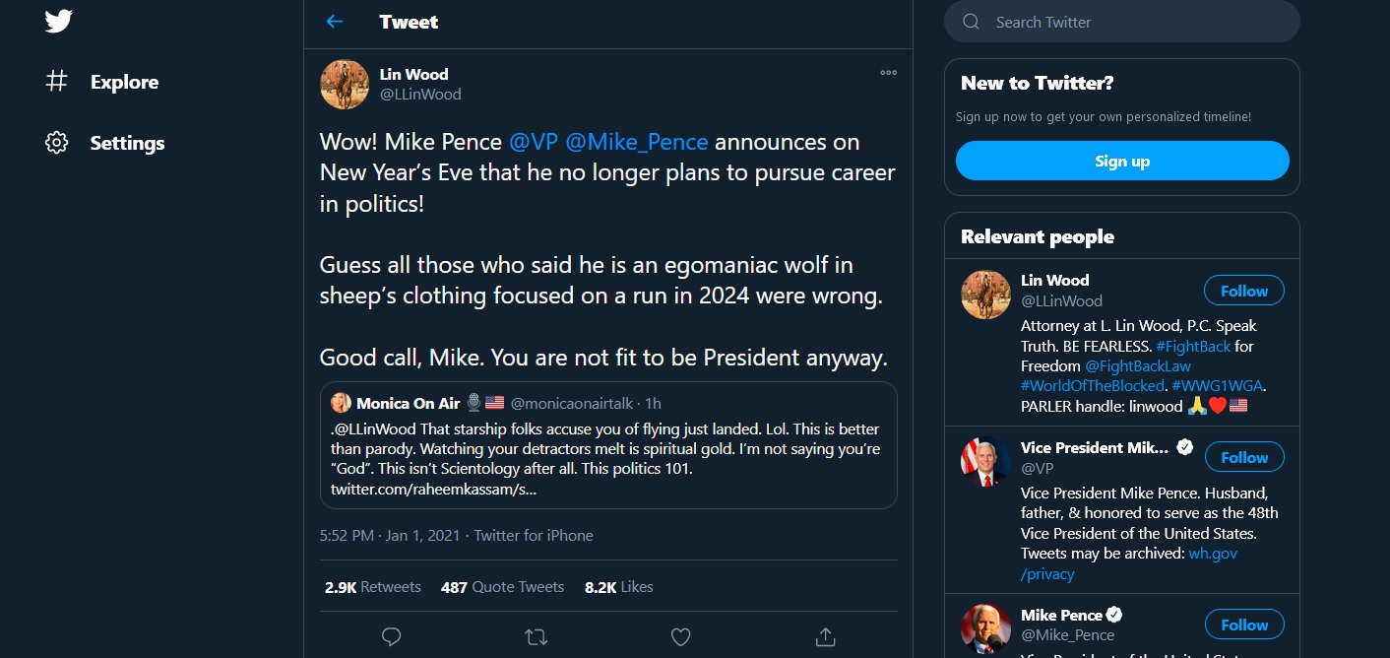The height and width of the screenshot is (658, 1390).
Task: Open Lin Wood's avatar on the tweet
Action: point(345,85)
